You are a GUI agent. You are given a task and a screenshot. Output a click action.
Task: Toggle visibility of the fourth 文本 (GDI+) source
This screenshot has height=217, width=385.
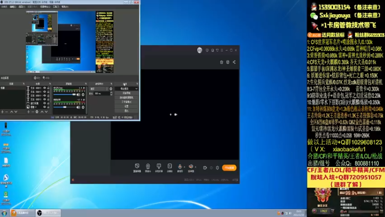pyautogui.click(x=45, y=99)
